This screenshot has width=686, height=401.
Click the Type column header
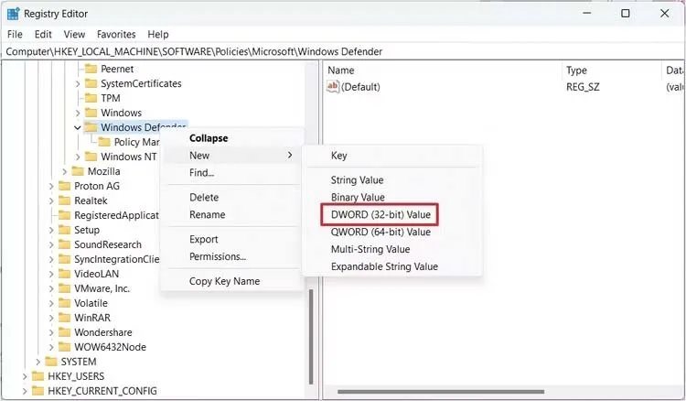pos(576,70)
